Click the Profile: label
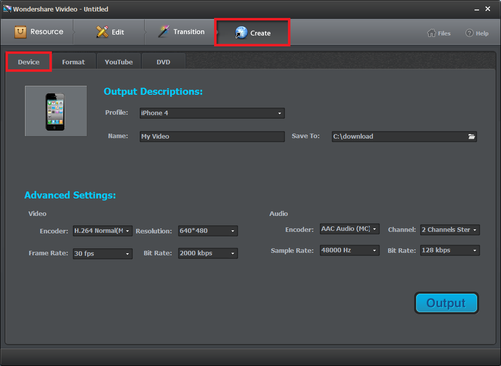The image size is (501, 366). (117, 112)
